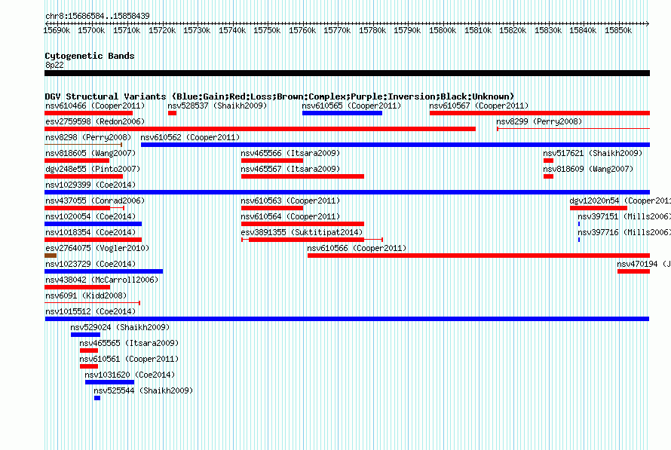
Task: Select the dgv12020n54 variant label
Action: pos(620,201)
